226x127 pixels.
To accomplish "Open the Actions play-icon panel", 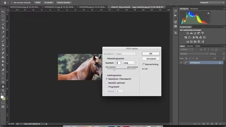I will click(176, 16).
